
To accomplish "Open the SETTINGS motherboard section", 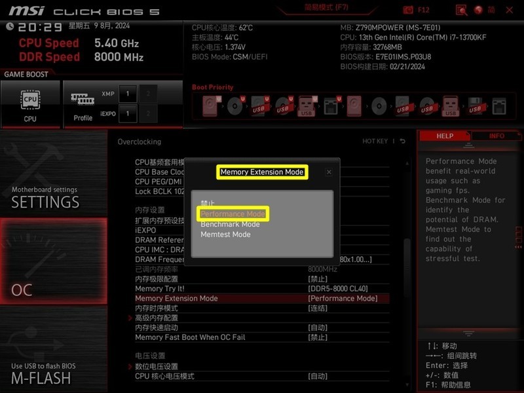I will click(x=54, y=174).
